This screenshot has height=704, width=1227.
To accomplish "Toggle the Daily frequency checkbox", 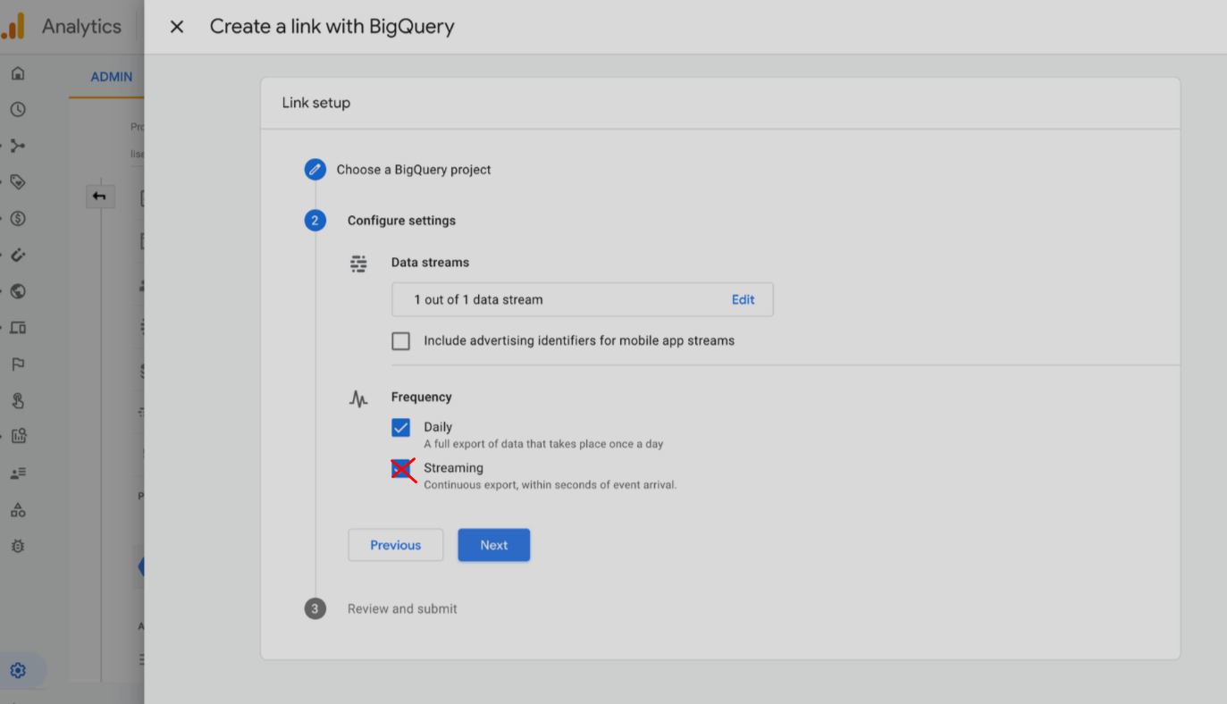I will [401, 428].
